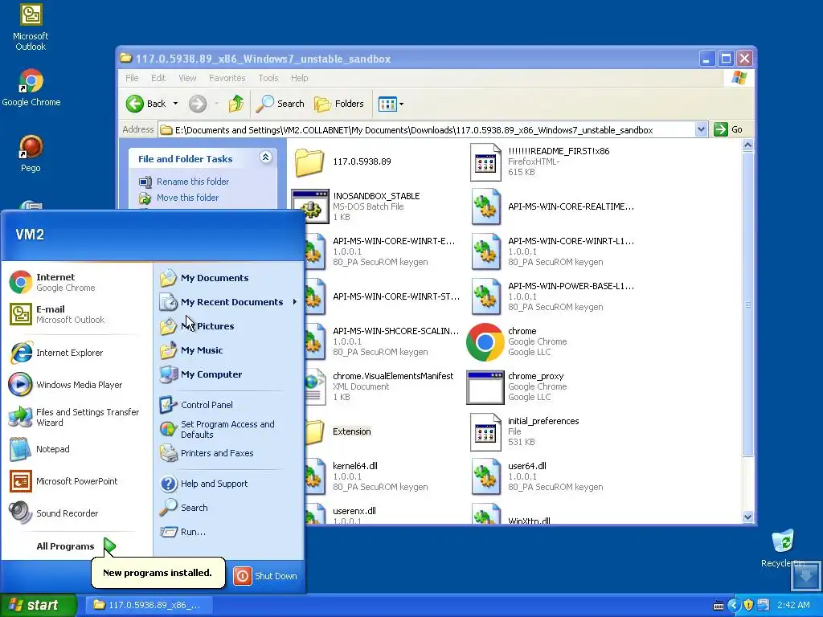Open Microsoft Outlook desktop shortcut
The width and height of the screenshot is (823, 617).
(31, 27)
